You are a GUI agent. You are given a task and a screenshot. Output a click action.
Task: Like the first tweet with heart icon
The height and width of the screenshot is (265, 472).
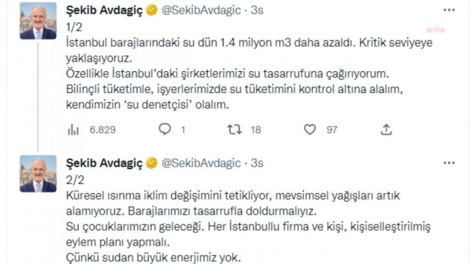(x=310, y=130)
